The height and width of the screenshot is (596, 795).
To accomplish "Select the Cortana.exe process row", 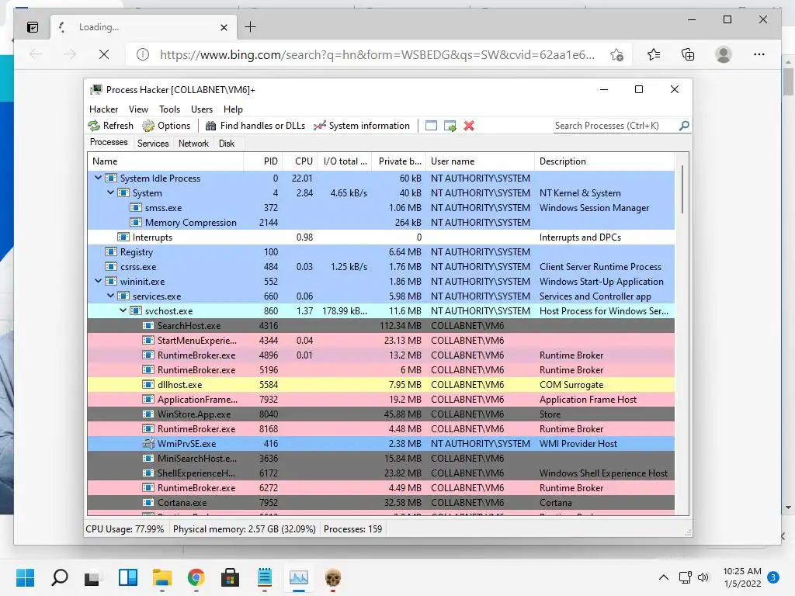I will coord(380,503).
